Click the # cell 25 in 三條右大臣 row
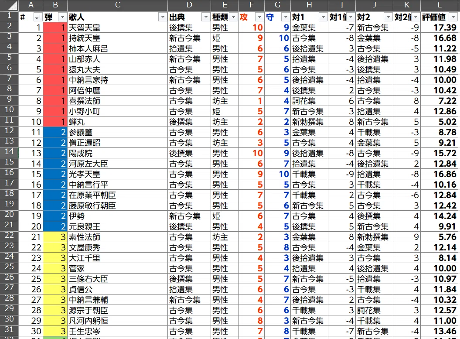Viewport: 460px width, 339px height. click(x=31, y=279)
